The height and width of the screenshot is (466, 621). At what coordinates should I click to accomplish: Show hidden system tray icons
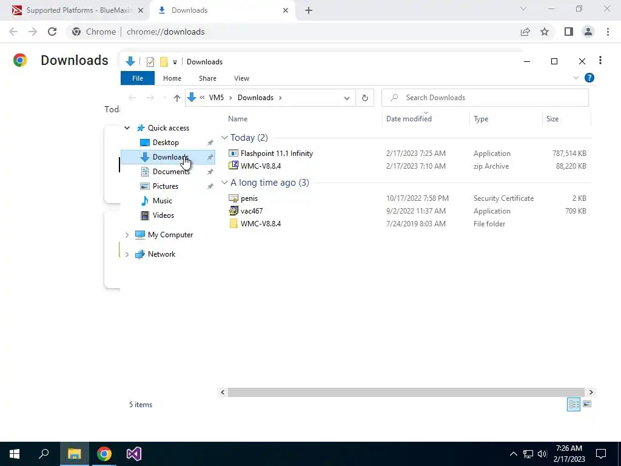[x=513, y=454]
